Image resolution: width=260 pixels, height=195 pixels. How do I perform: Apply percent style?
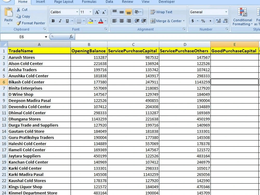203,21
